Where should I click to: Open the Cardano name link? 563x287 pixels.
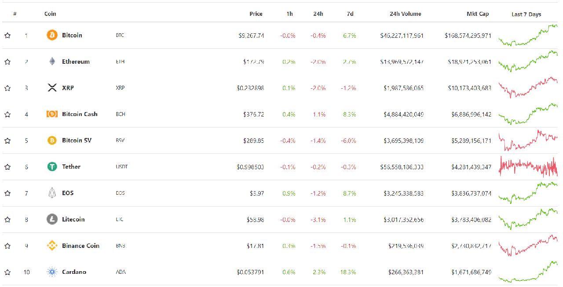click(x=74, y=272)
